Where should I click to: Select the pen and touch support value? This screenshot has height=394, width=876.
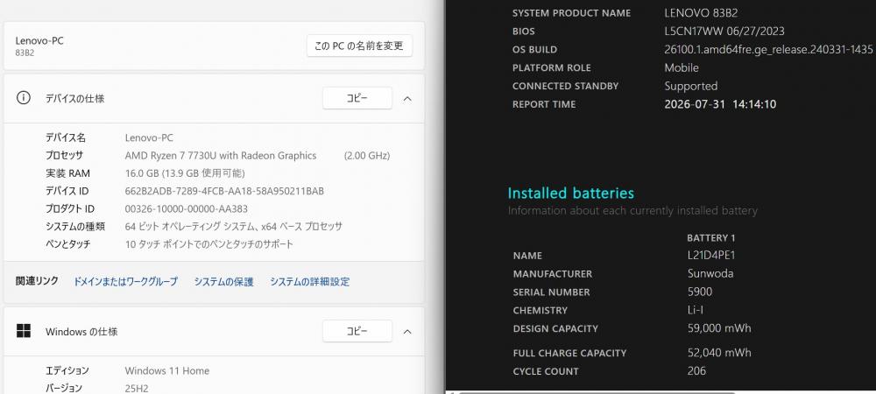209,244
